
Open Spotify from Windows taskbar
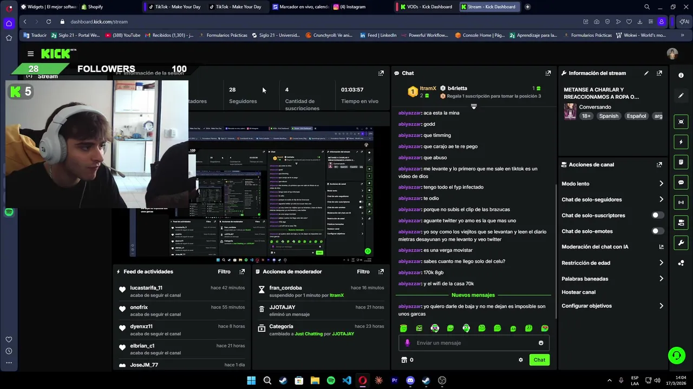[331, 380]
